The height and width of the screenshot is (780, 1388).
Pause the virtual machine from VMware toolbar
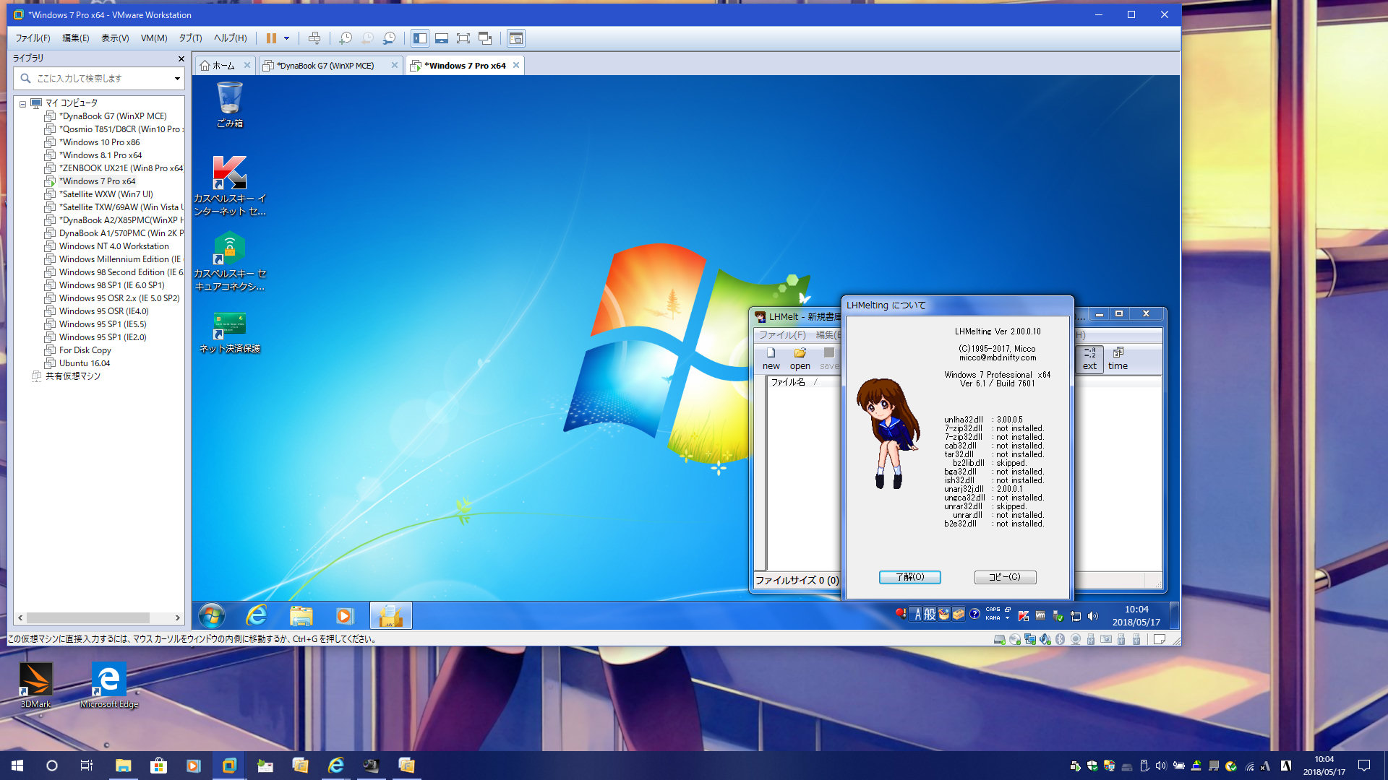click(x=271, y=38)
